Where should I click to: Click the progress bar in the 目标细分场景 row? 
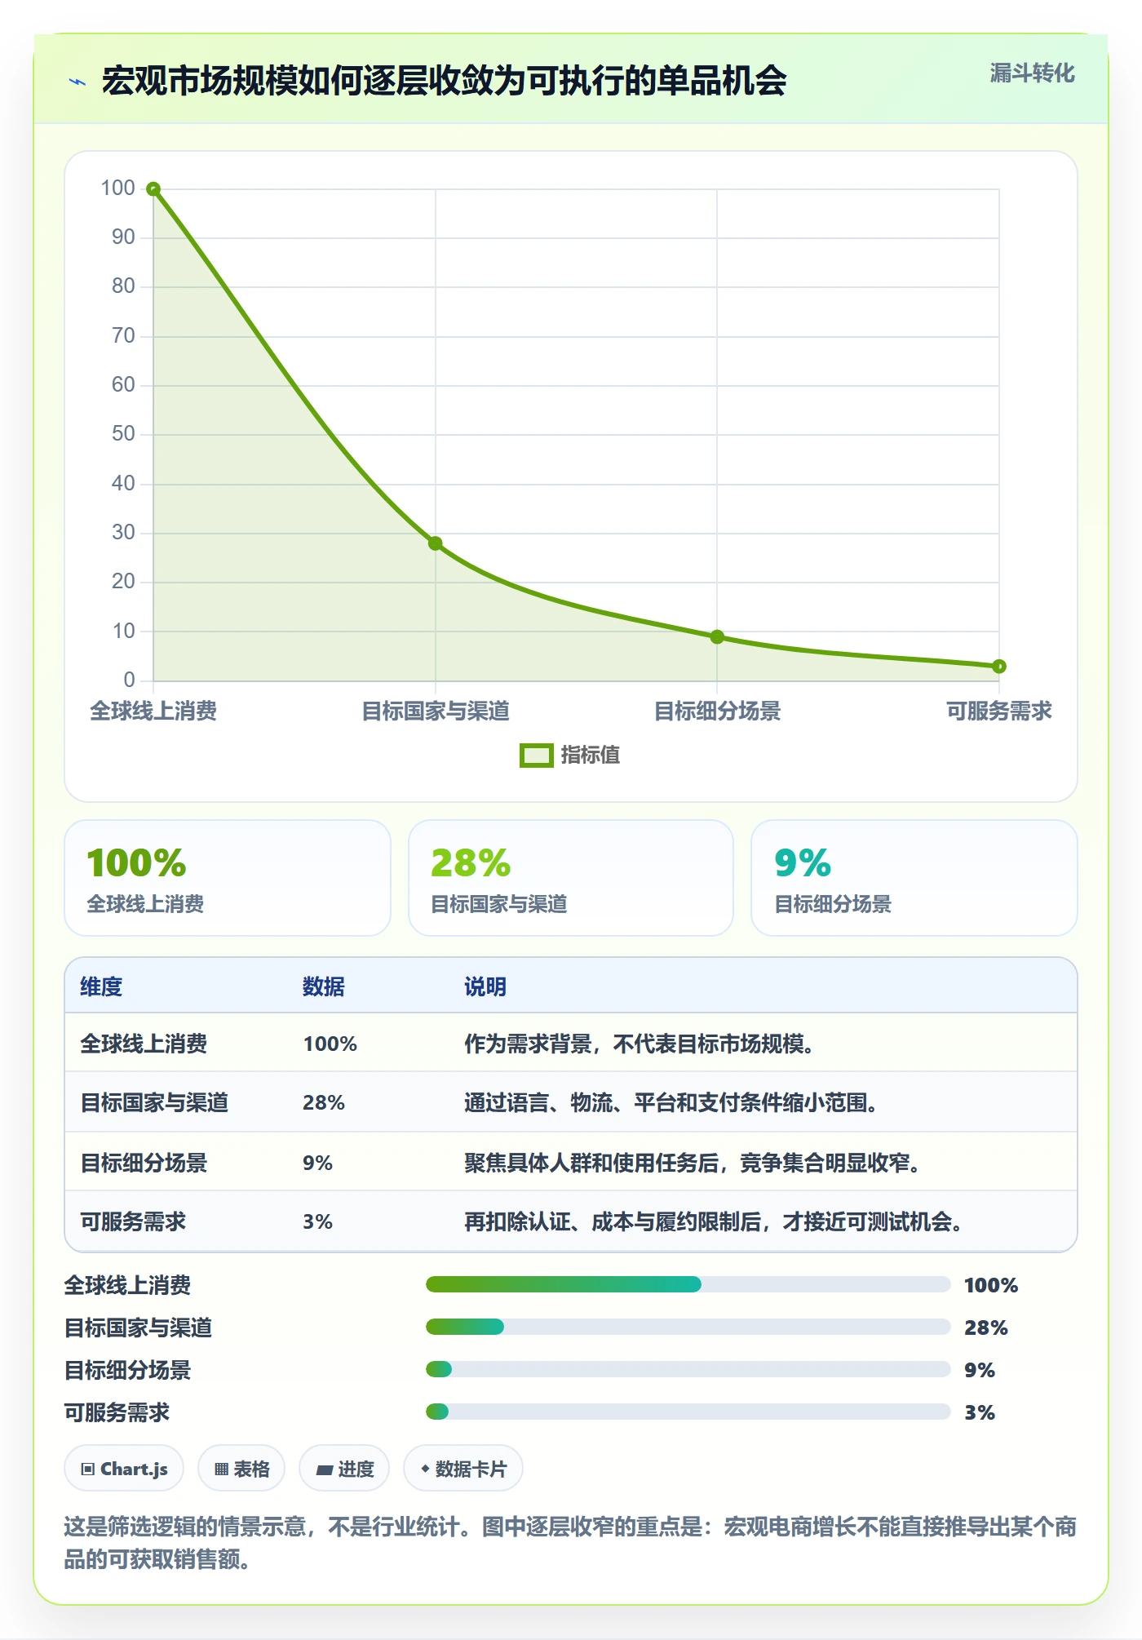[688, 1370]
